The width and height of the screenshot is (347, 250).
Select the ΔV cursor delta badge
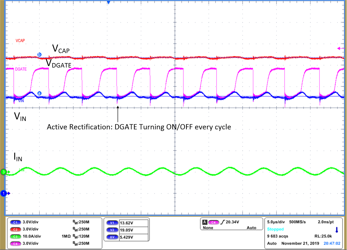[x=112, y=237]
